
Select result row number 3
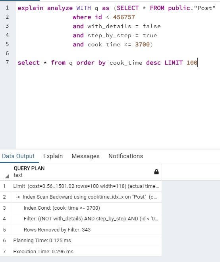[x=4, y=208]
